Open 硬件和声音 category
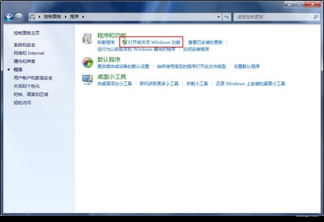The height and width of the screenshot is (222, 324). (24, 61)
